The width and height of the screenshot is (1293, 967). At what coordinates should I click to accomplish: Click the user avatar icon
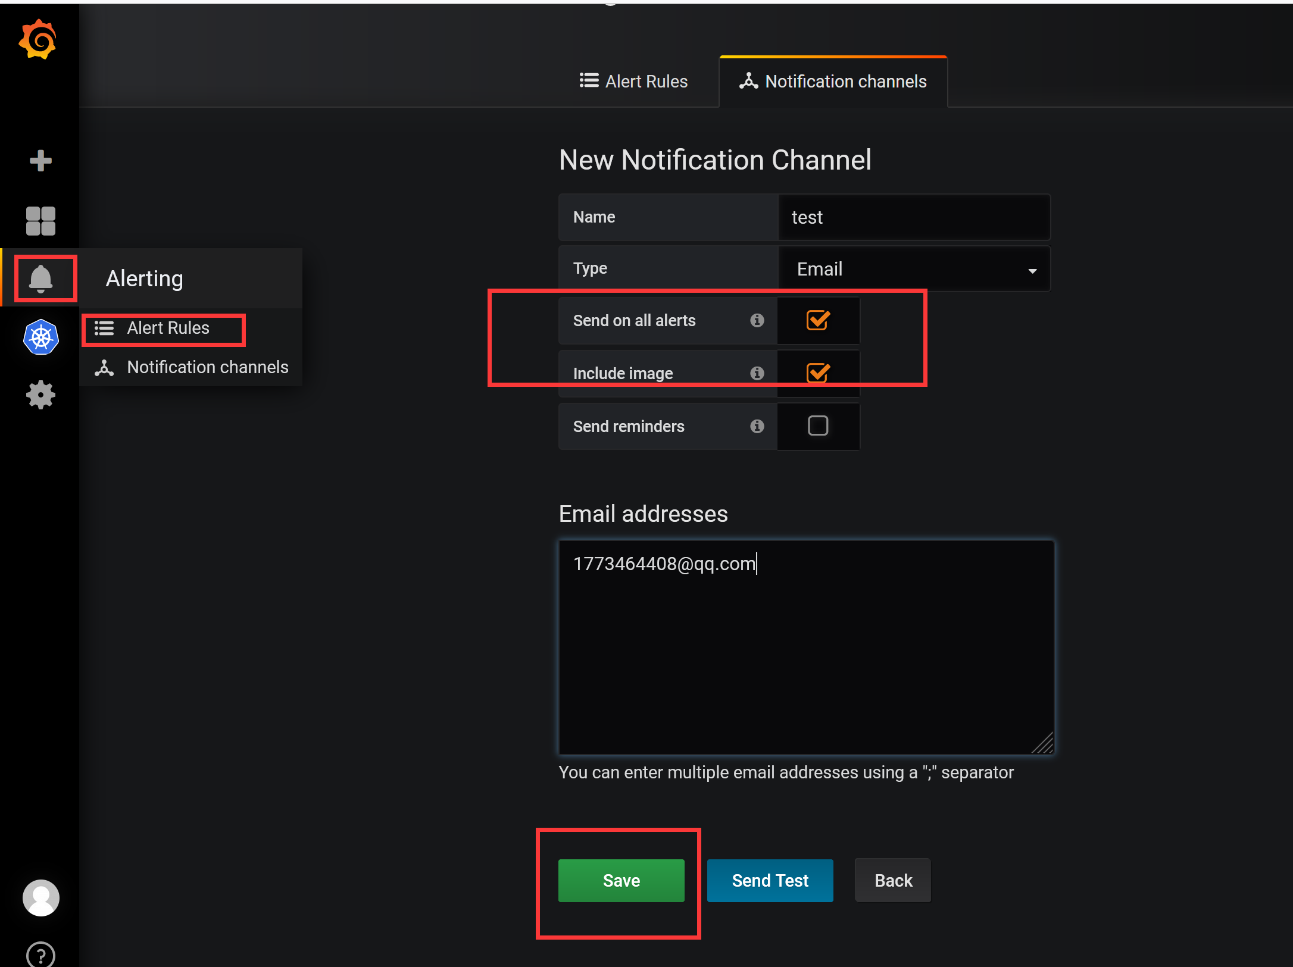(x=40, y=897)
